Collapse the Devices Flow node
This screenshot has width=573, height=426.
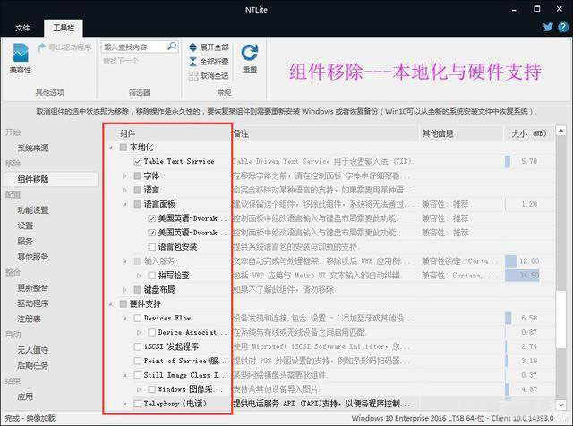click(125, 319)
